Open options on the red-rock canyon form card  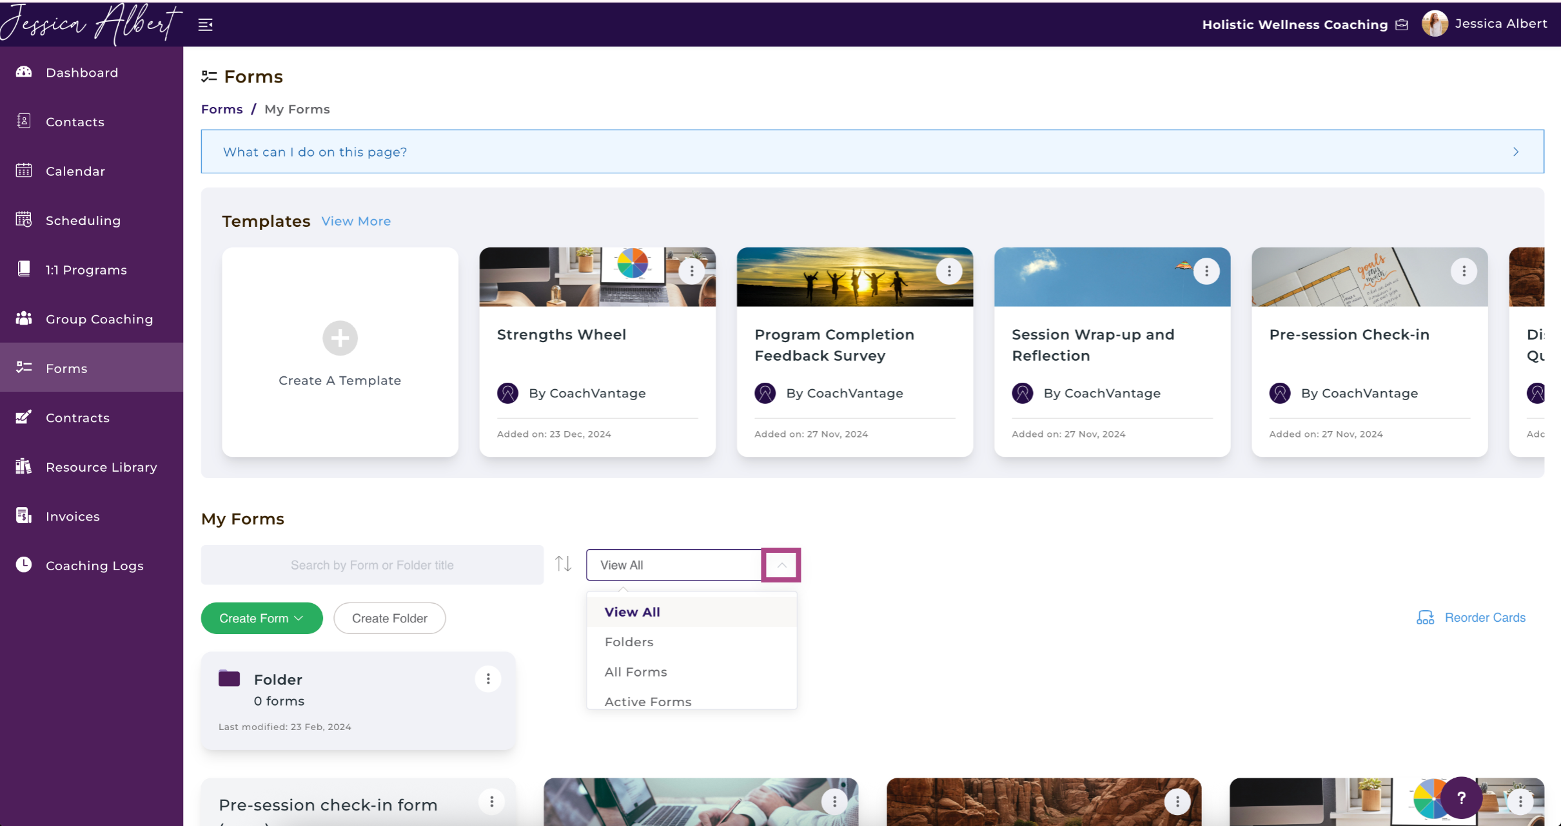click(x=1177, y=802)
